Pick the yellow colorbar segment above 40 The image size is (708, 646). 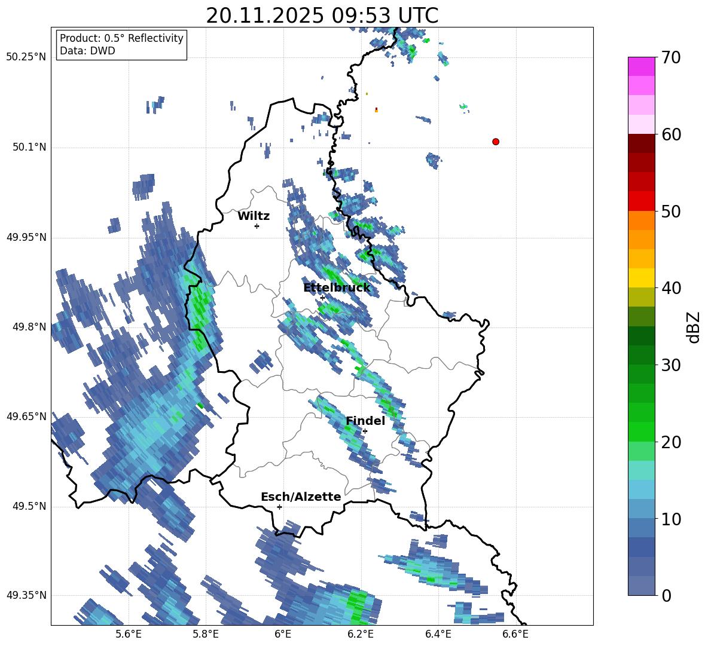[641, 278]
